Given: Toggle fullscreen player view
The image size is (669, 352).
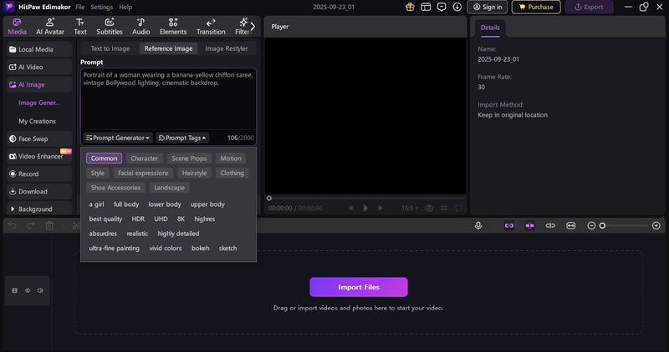Looking at the screenshot, I should 458,209.
